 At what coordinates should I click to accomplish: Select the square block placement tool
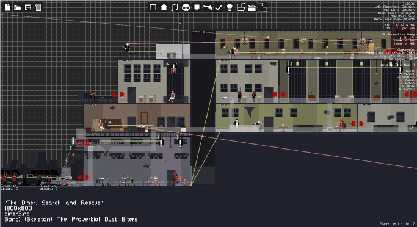(153, 7)
